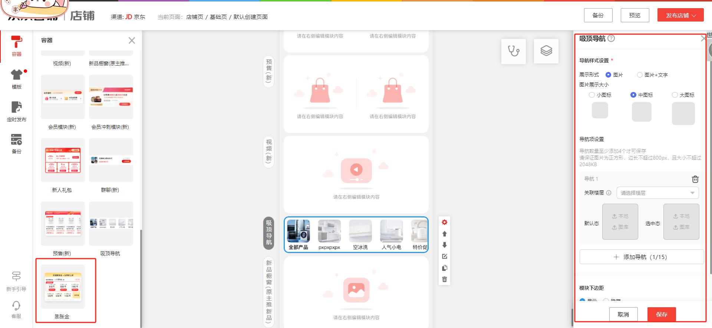Image resolution: width=712 pixels, height=328 pixels.
Task: Delete 导航 1 with trash icon
Action: 695,179
